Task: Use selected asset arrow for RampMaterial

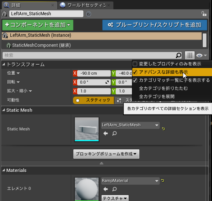Action: click(106, 189)
